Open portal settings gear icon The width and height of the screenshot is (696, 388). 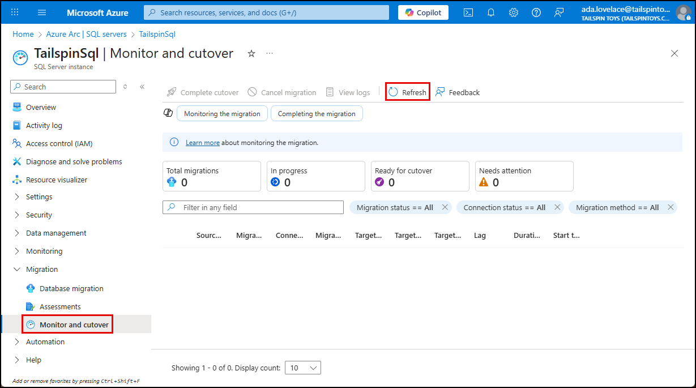(x=514, y=12)
